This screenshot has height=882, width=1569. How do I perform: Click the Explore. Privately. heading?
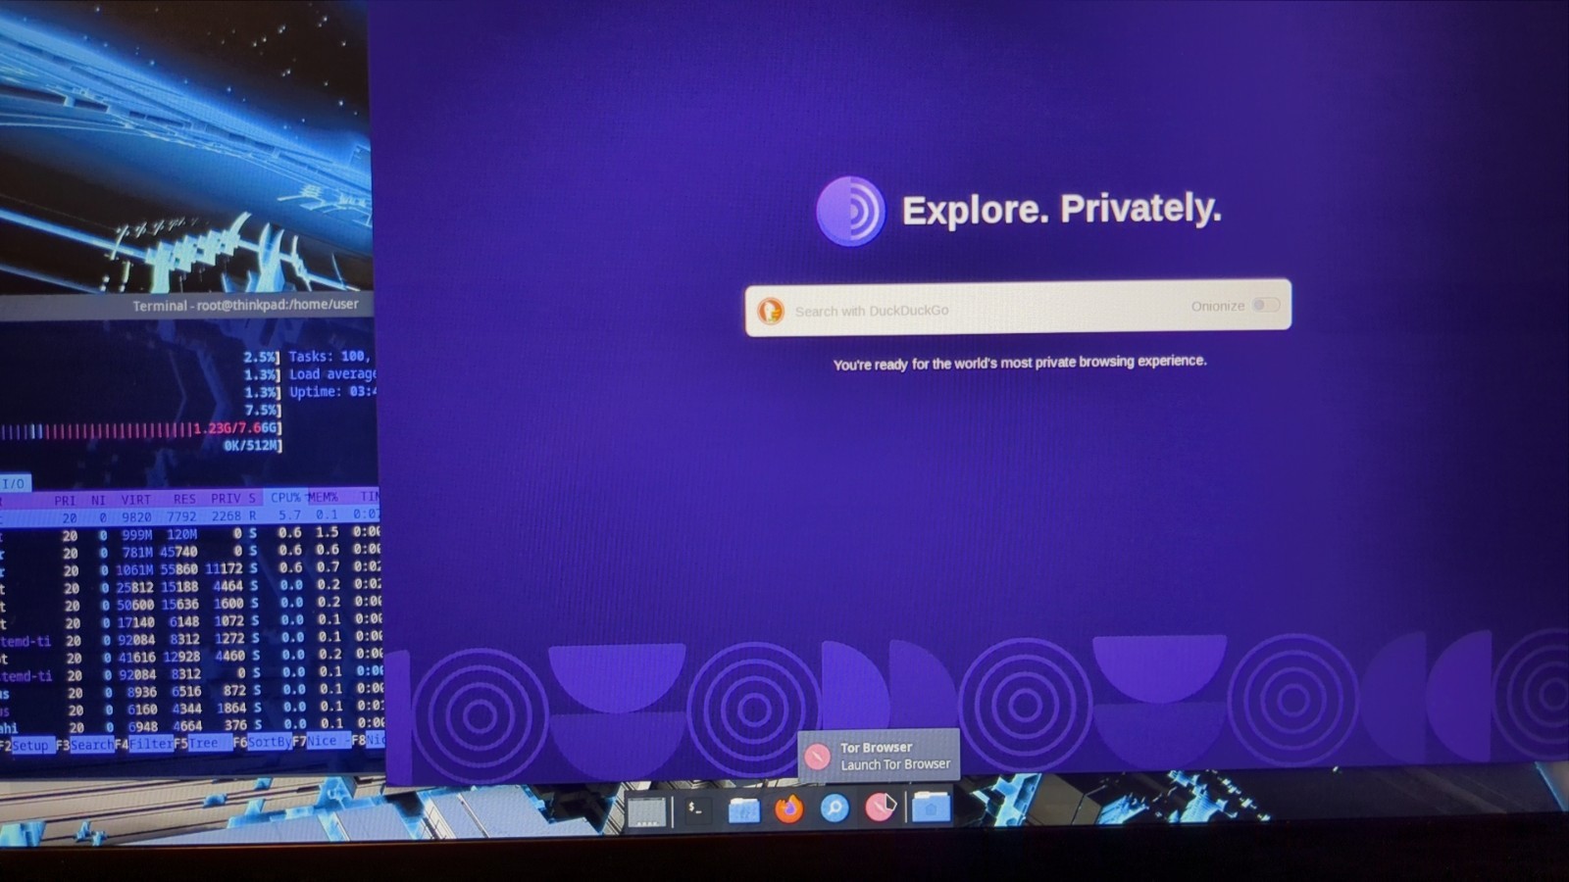tap(1061, 209)
